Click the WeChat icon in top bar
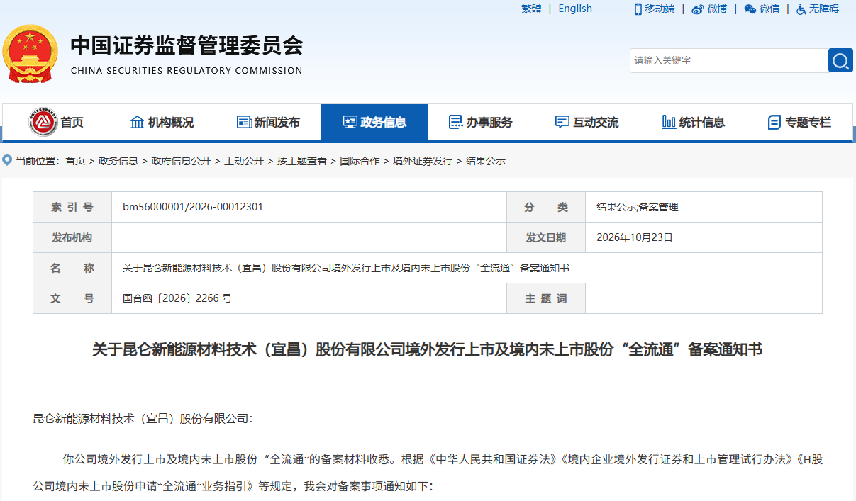 tap(750, 9)
